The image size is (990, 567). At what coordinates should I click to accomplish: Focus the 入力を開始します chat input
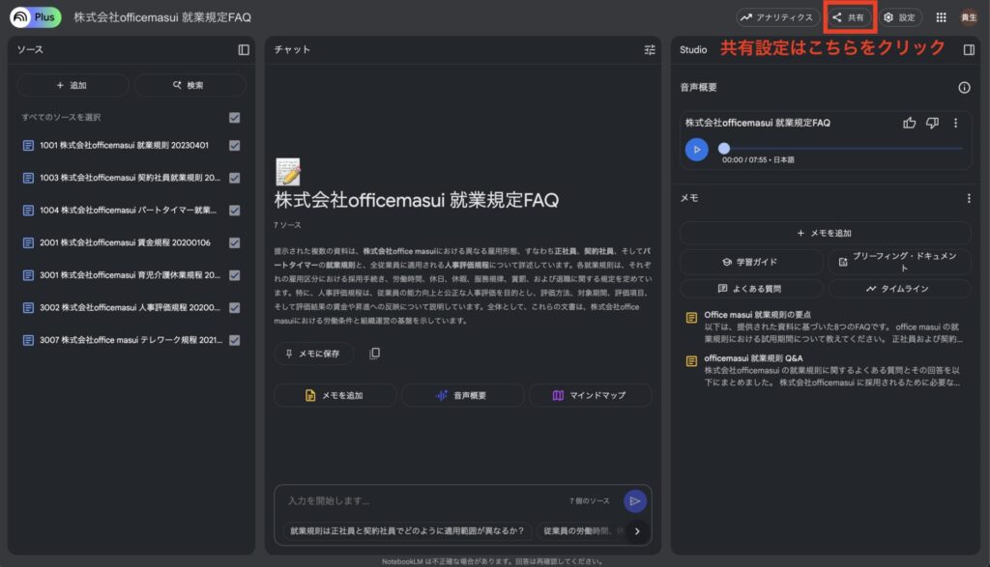pyautogui.click(x=423, y=500)
